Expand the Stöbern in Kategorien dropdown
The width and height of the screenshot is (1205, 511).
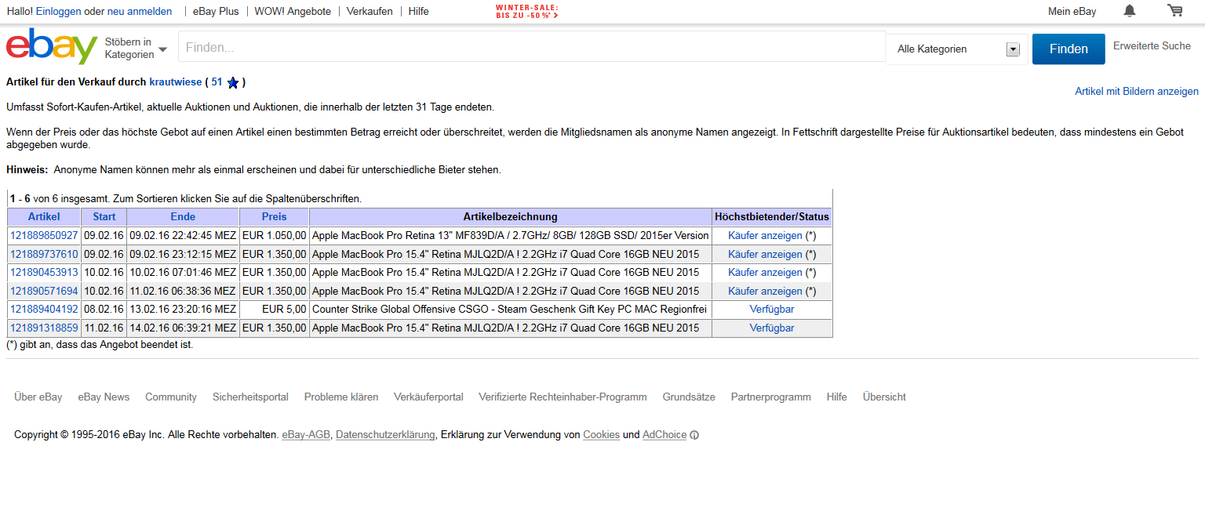click(136, 49)
